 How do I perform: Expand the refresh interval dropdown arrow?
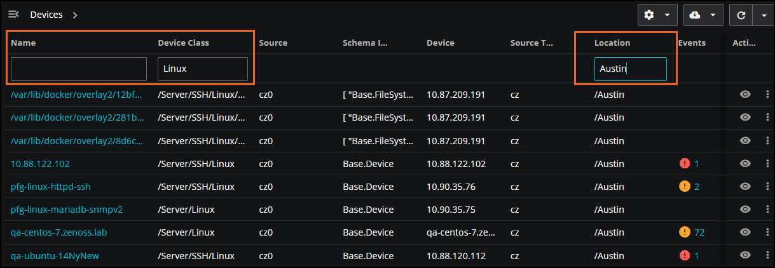click(x=763, y=15)
